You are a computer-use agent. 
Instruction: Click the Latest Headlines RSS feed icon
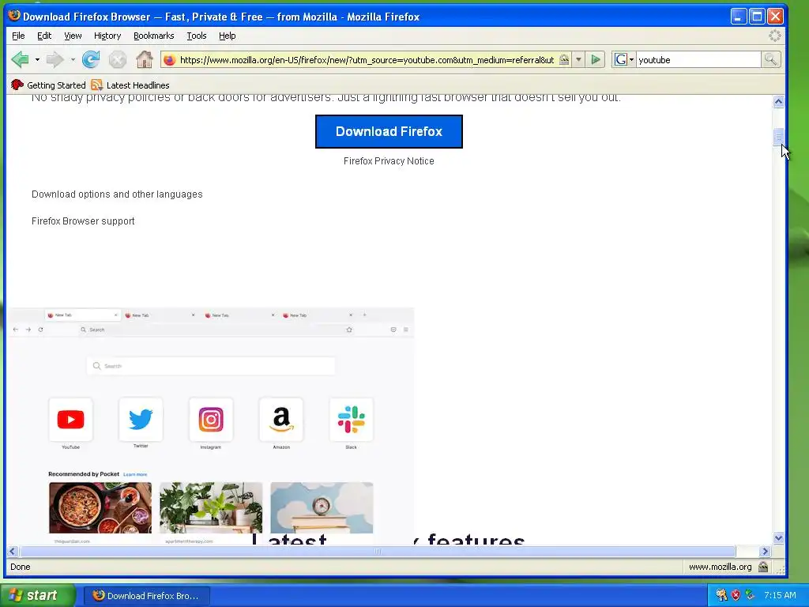coord(96,85)
